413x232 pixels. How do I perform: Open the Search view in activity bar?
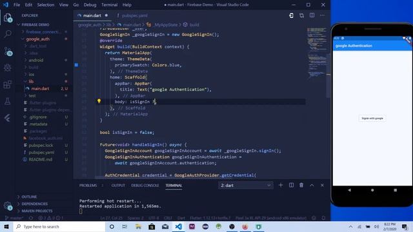click(x=8, y=34)
